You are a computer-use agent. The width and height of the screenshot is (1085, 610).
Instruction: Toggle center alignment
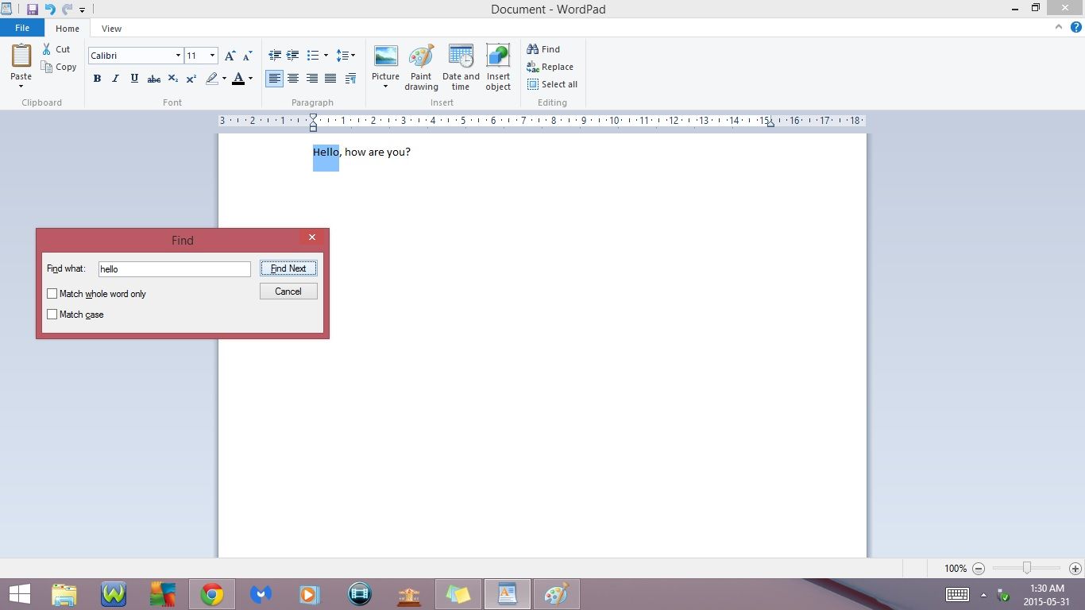point(293,78)
